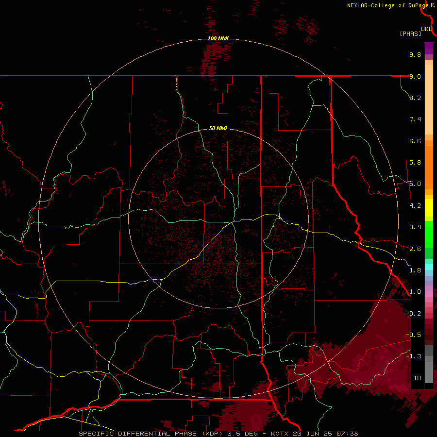This screenshot has height=437, width=437.
Task: Pick the peach color band beside 8.2
Action: (x=429, y=100)
